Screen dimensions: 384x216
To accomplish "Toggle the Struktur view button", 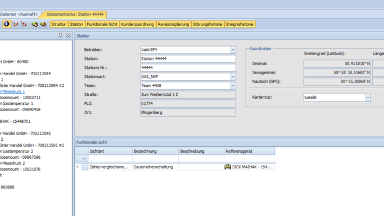I will click(59, 24).
